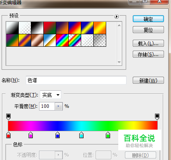Select the green color stop
Screen dimensions: 171x160
(x=108, y=135)
